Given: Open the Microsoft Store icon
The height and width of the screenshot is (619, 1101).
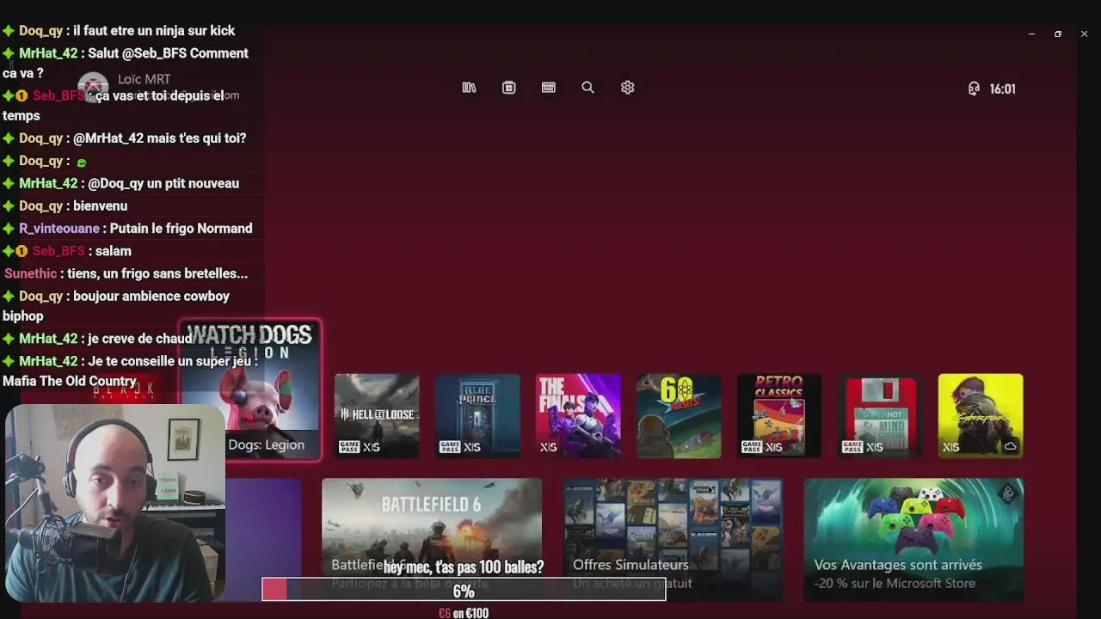Looking at the screenshot, I should pyautogui.click(x=509, y=88).
